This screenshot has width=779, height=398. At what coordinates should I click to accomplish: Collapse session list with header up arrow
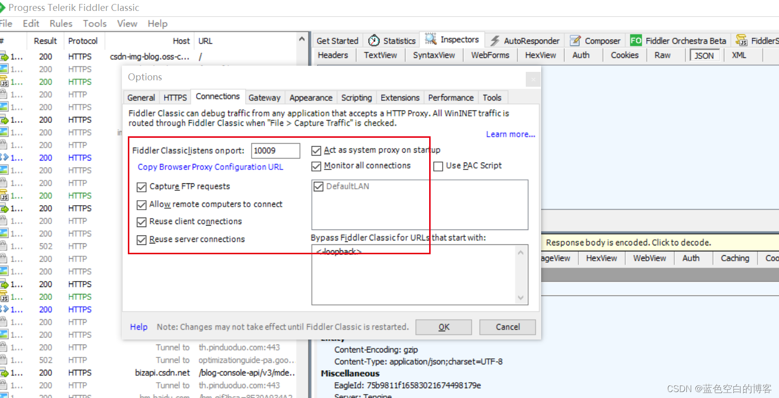[x=302, y=39]
